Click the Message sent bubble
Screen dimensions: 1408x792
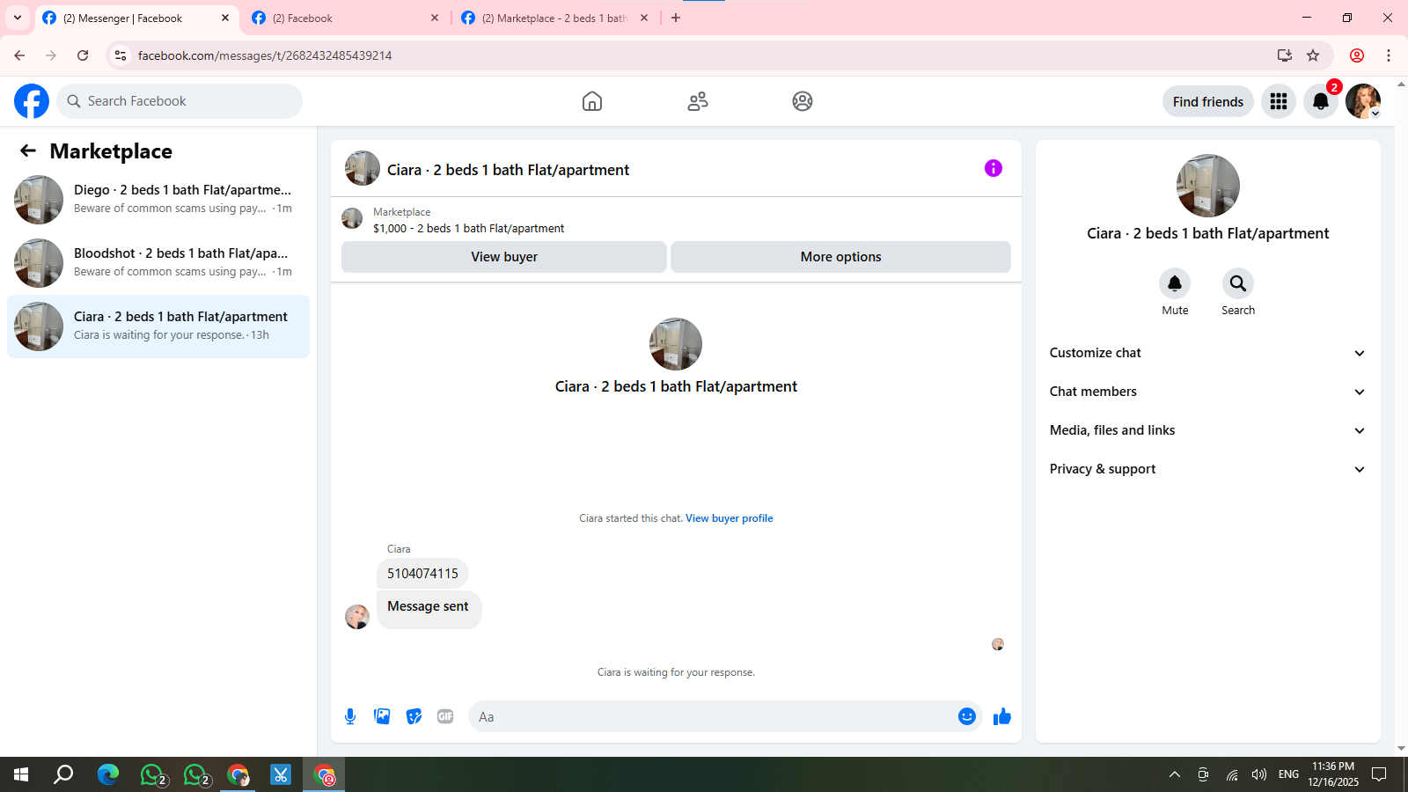pyautogui.click(x=429, y=609)
